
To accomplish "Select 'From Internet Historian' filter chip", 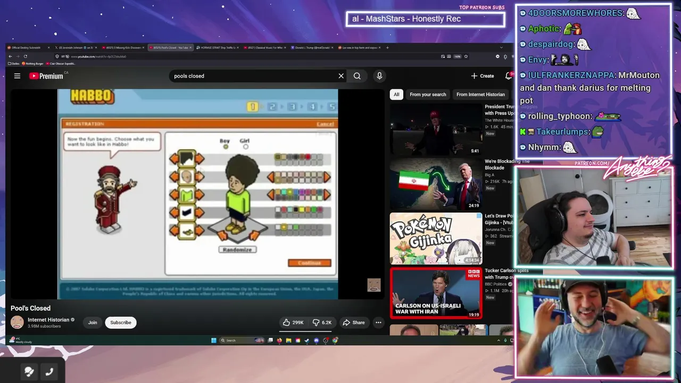I will [480, 94].
